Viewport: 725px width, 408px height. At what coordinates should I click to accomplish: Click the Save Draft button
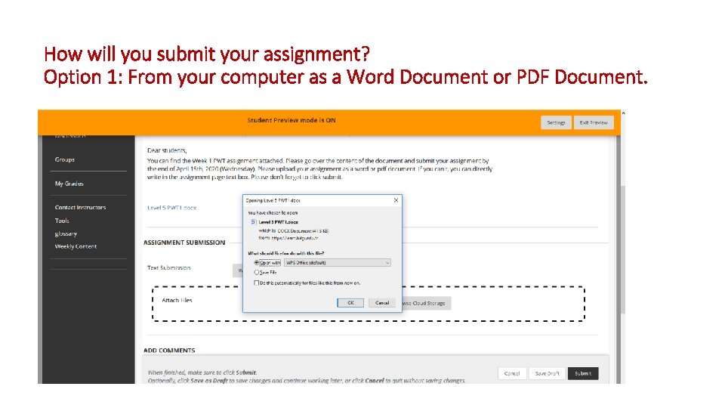tap(547, 373)
